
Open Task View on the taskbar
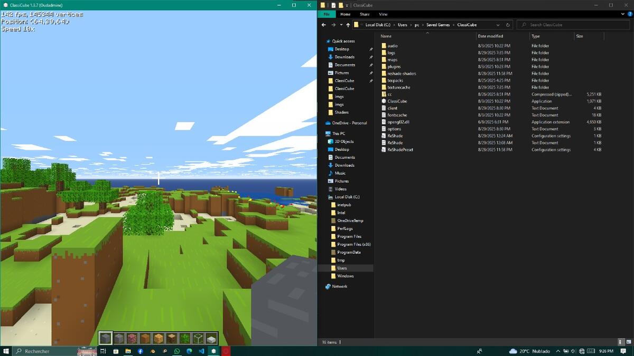[103, 351]
